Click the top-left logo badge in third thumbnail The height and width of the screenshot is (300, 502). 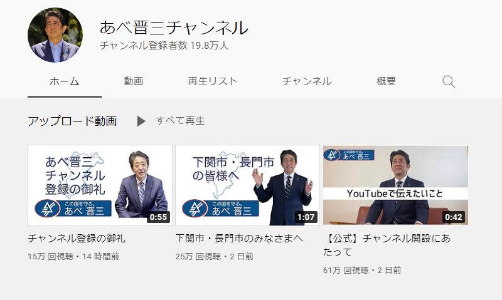pyautogui.click(x=349, y=155)
